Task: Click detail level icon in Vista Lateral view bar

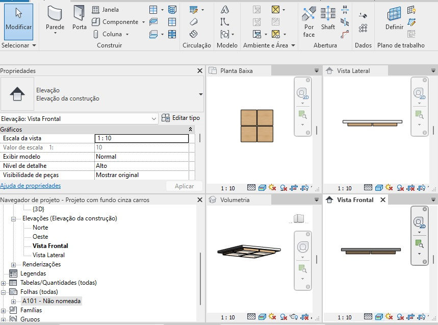Action: (368, 188)
